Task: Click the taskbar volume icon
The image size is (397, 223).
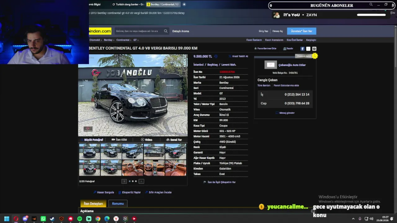Action: tap(372, 219)
